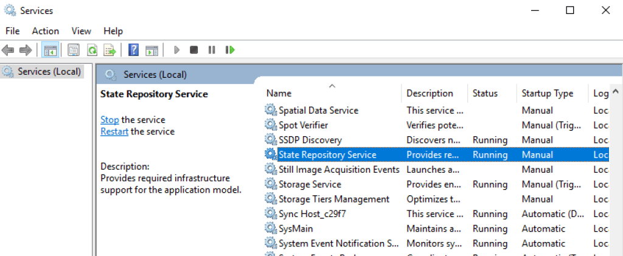The width and height of the screenshot is (623, 256).
Task: Open Help using the question mark icon
Action: [x=133, y=50]
